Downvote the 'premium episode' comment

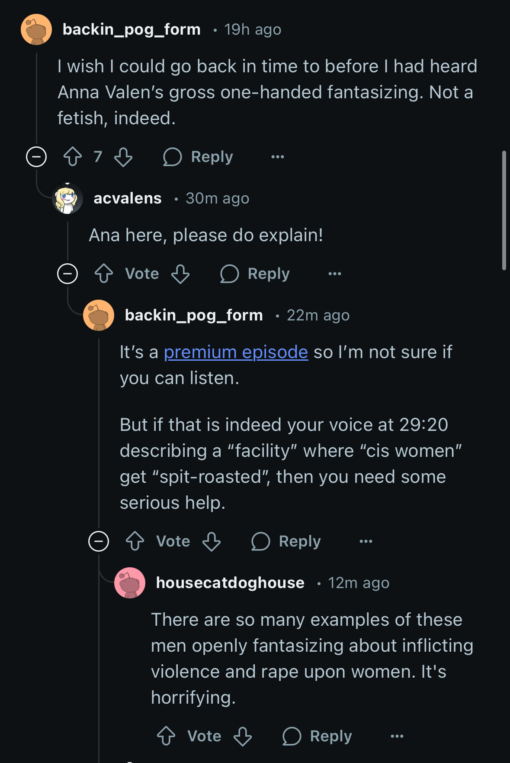212,541
